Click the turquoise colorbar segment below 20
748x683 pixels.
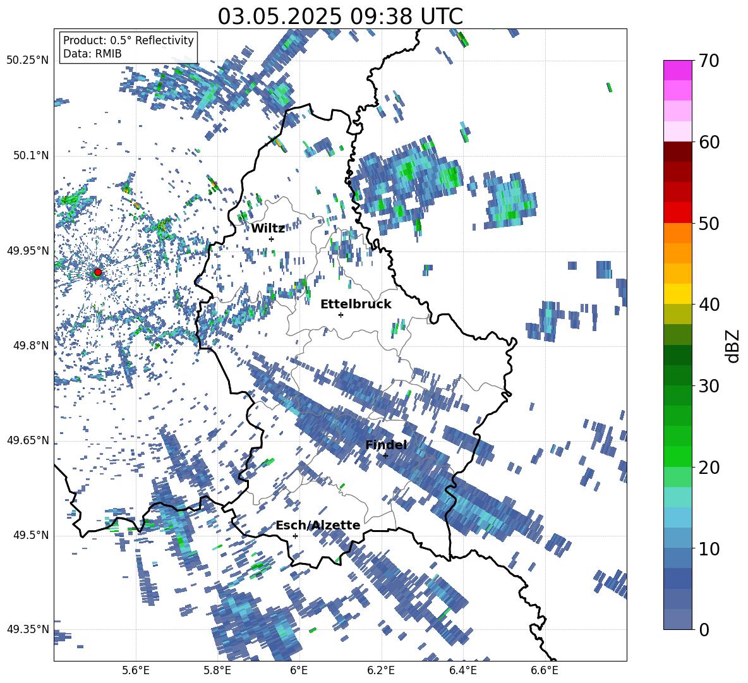677,497
